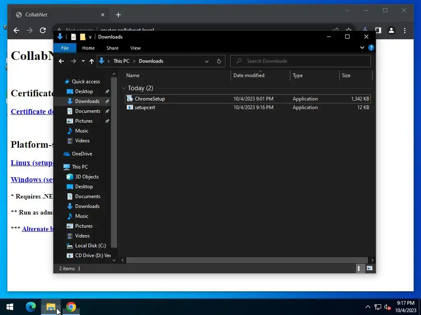Select OneDrive in navigation pane
Screen dimensions: 421x315
82,154
